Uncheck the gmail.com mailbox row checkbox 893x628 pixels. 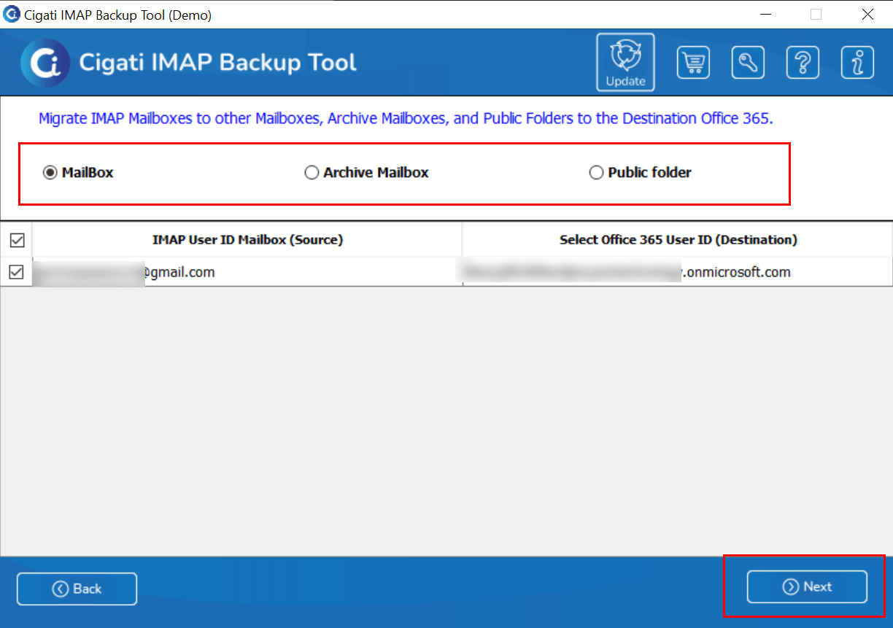point(17,272)
